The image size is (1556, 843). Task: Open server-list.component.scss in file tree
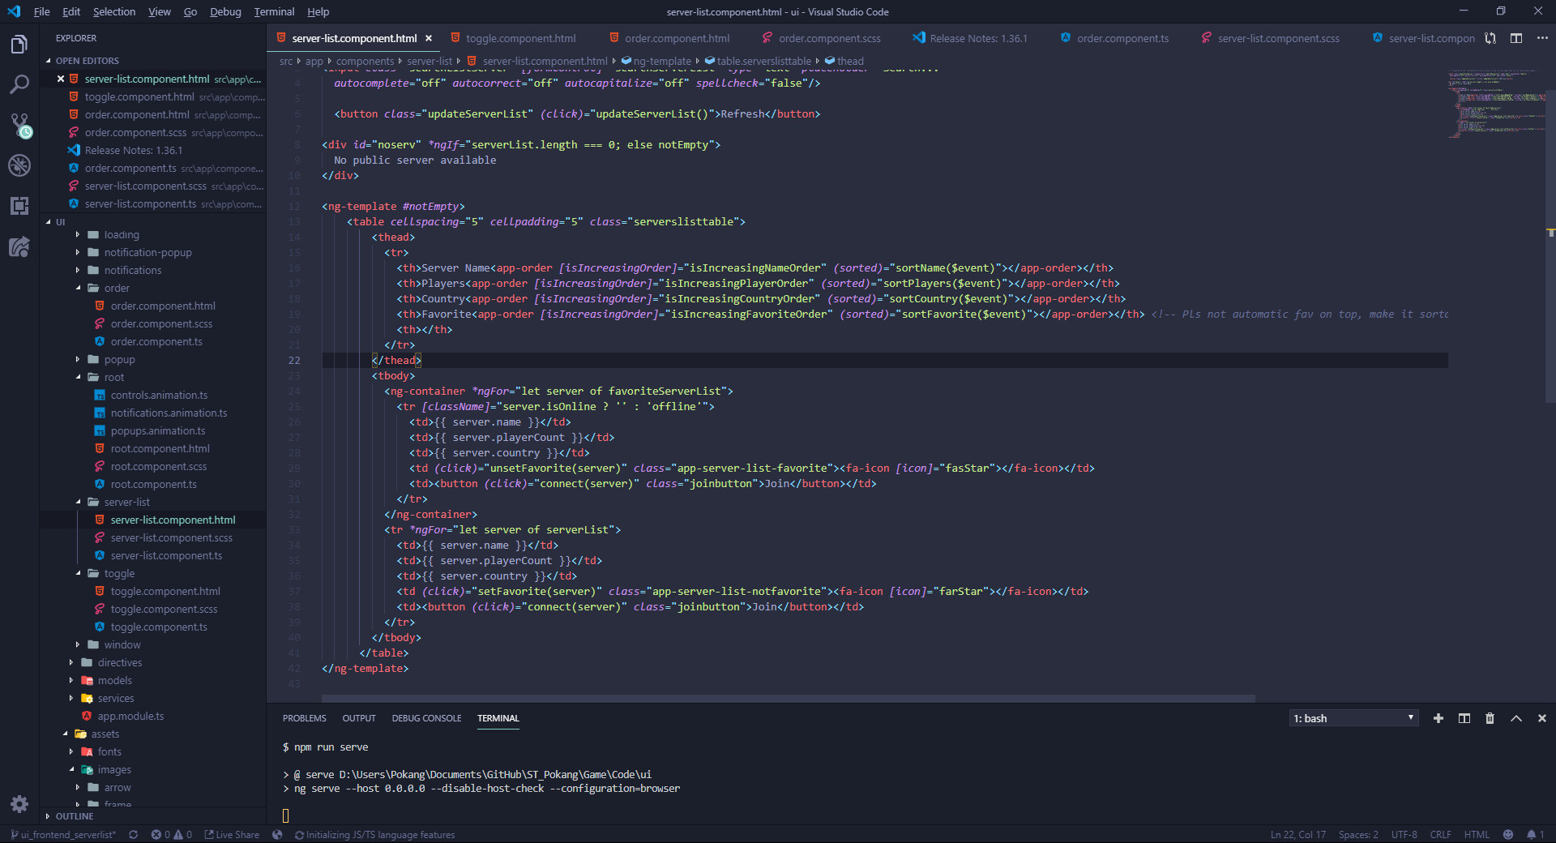(x=171, y=538)
